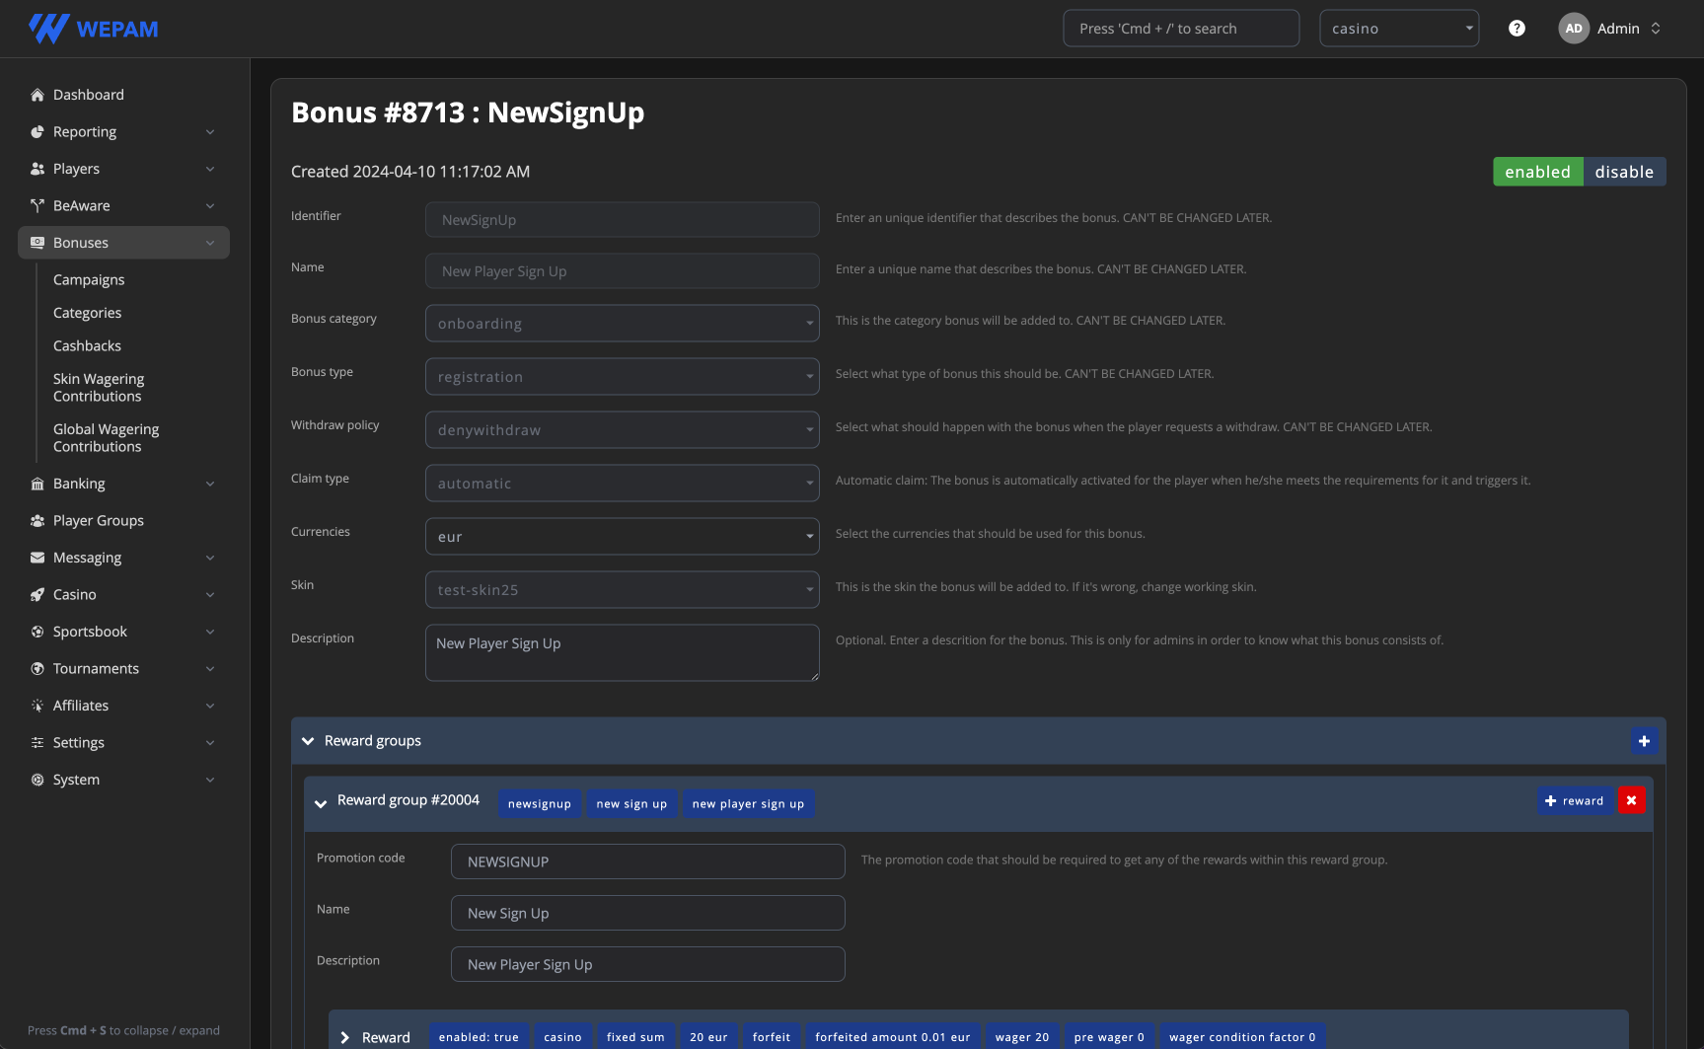Click the Casino rocket icon in sidebar
This screenshot has height=1049, width=1704.
point(37,595)
